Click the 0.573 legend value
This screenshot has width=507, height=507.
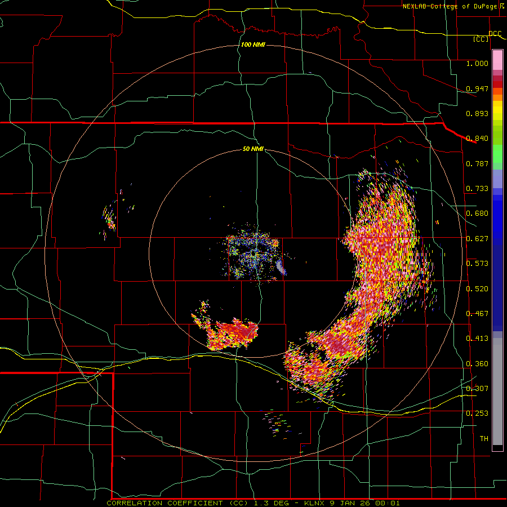(477, 263)
